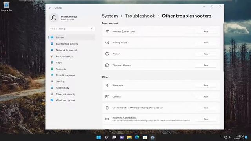Click the Apps sidebar icon
Viewport: 251px width, 141px height.
point(52,63)
